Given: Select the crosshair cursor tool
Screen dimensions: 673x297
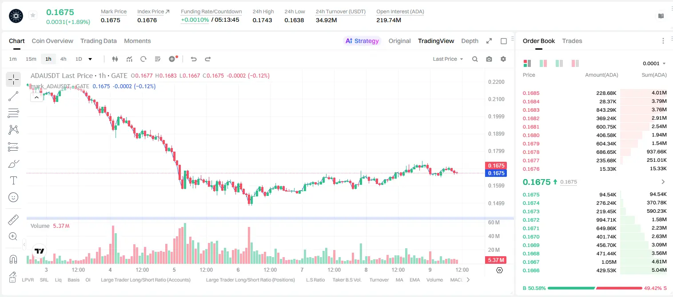Looking at the screenshot, I should 13,80.
